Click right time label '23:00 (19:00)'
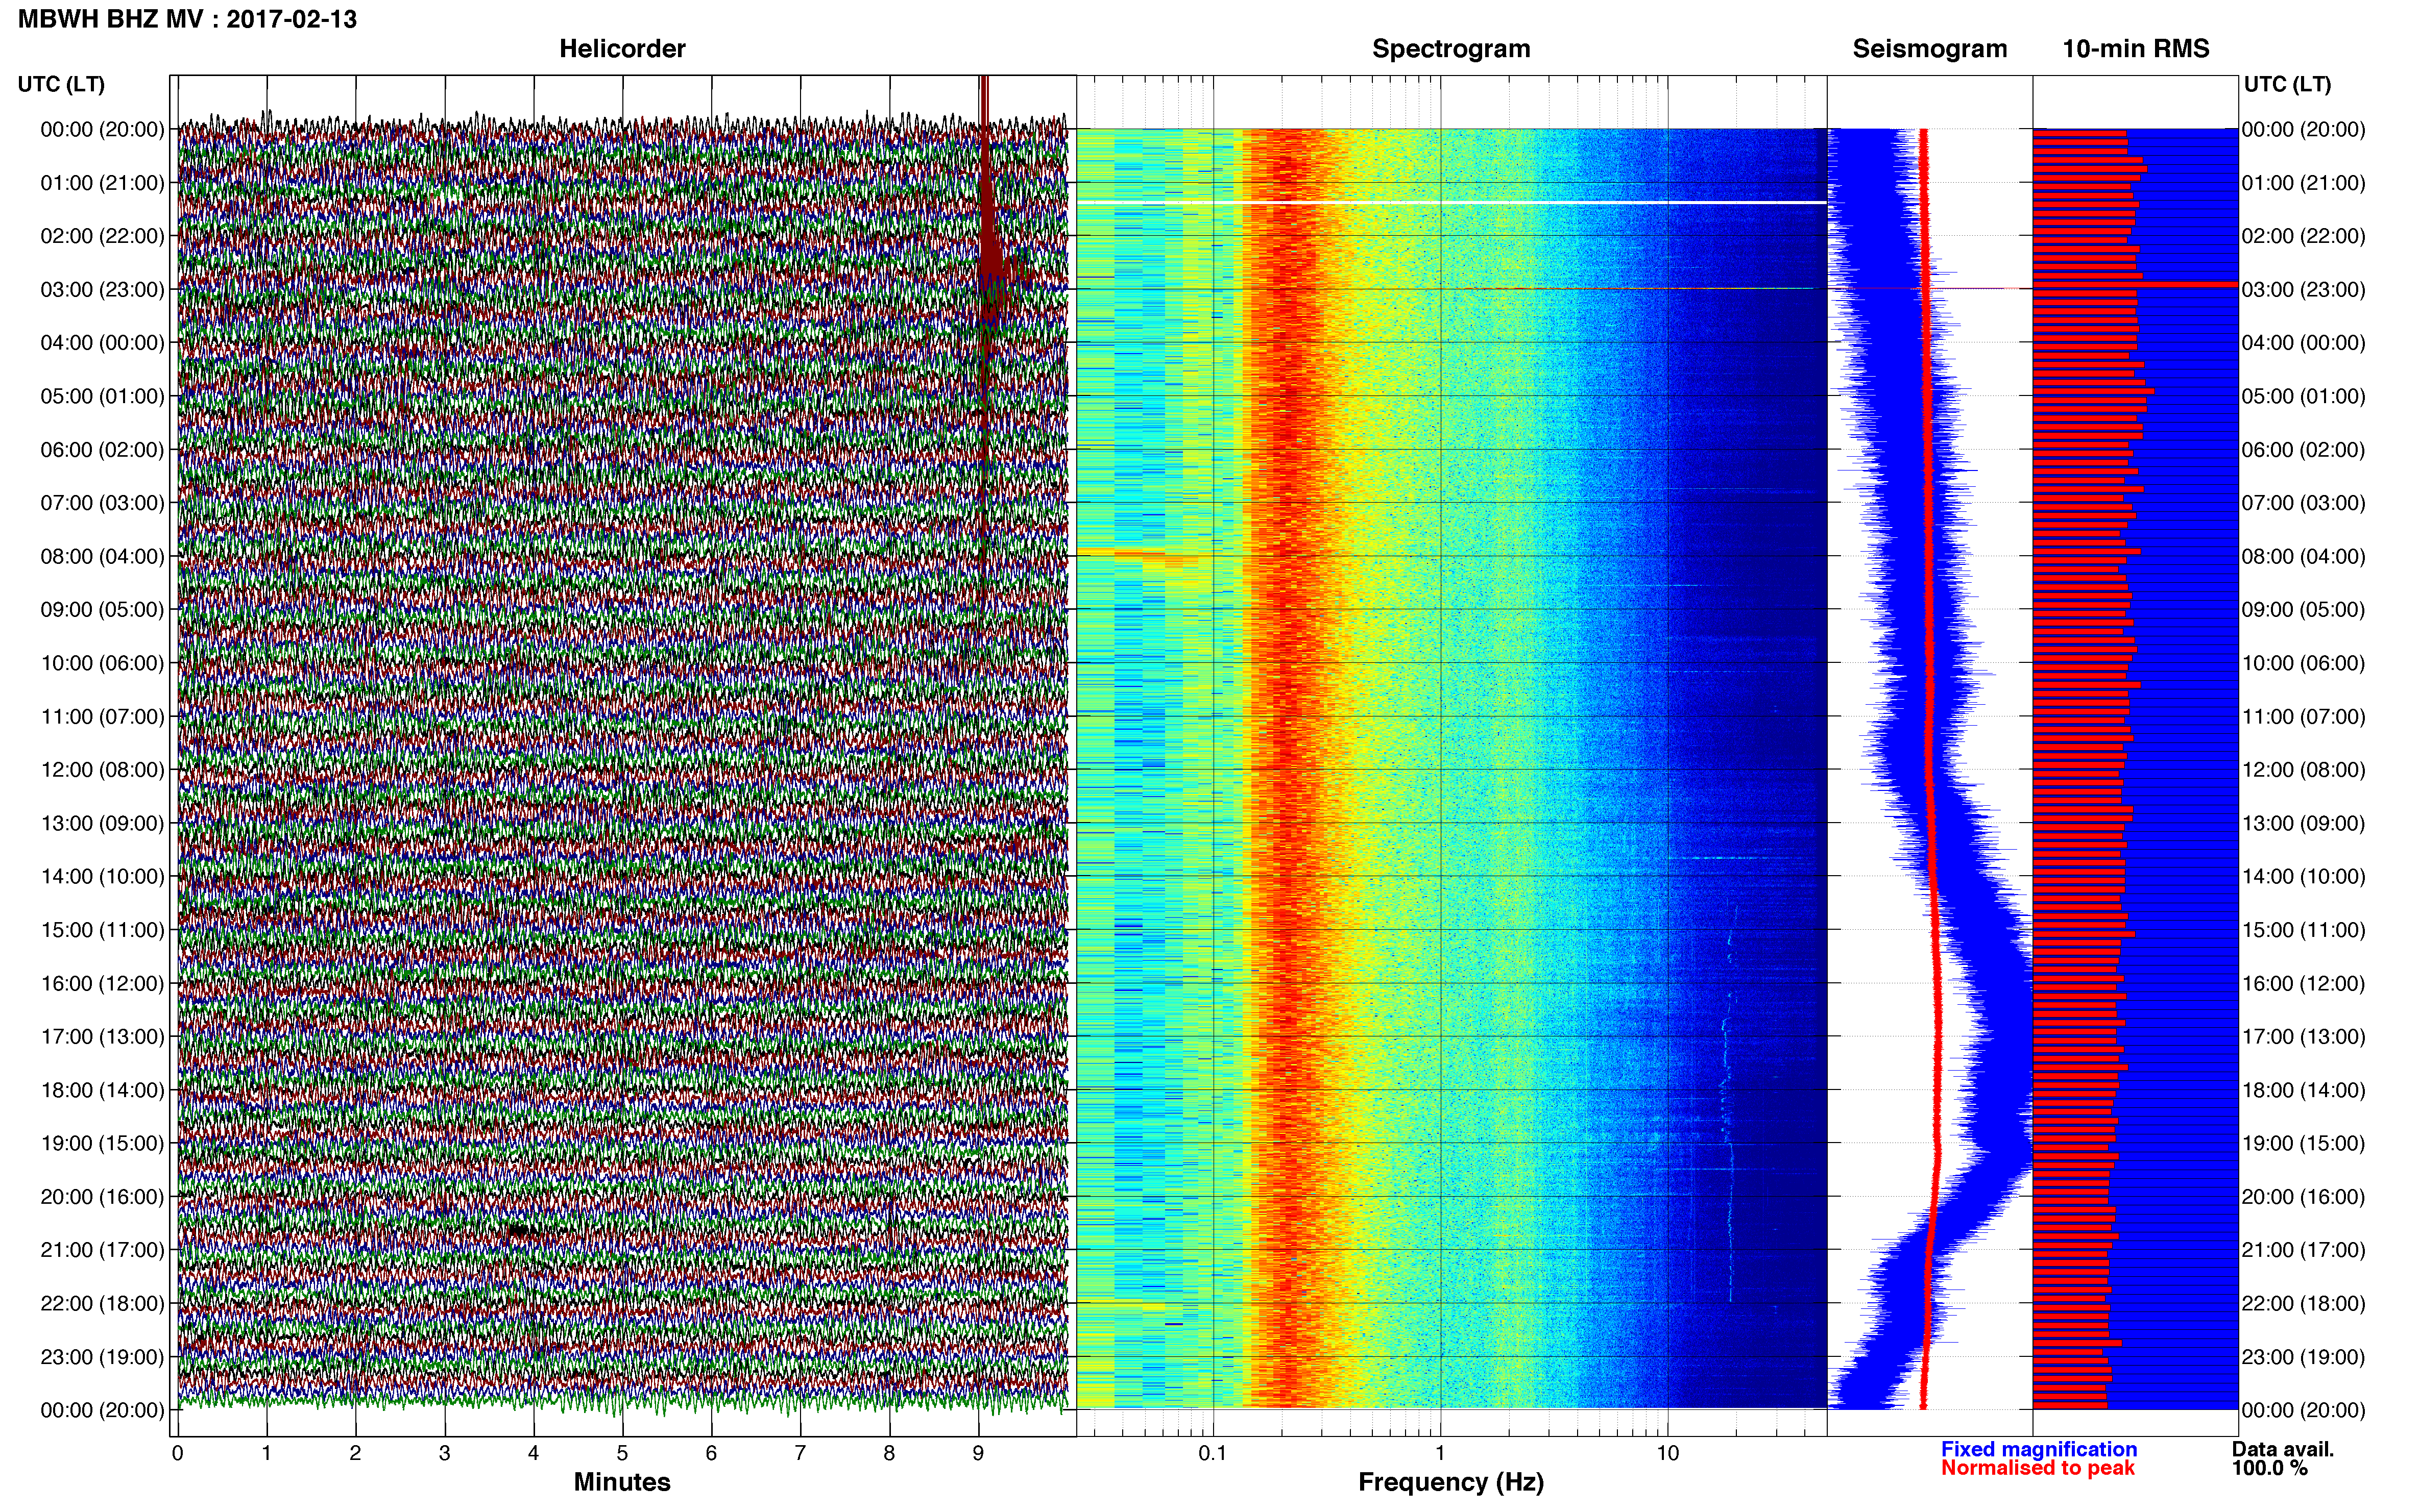2420x1512 pixels. pyautogui.click(x=2303, y=1357)
